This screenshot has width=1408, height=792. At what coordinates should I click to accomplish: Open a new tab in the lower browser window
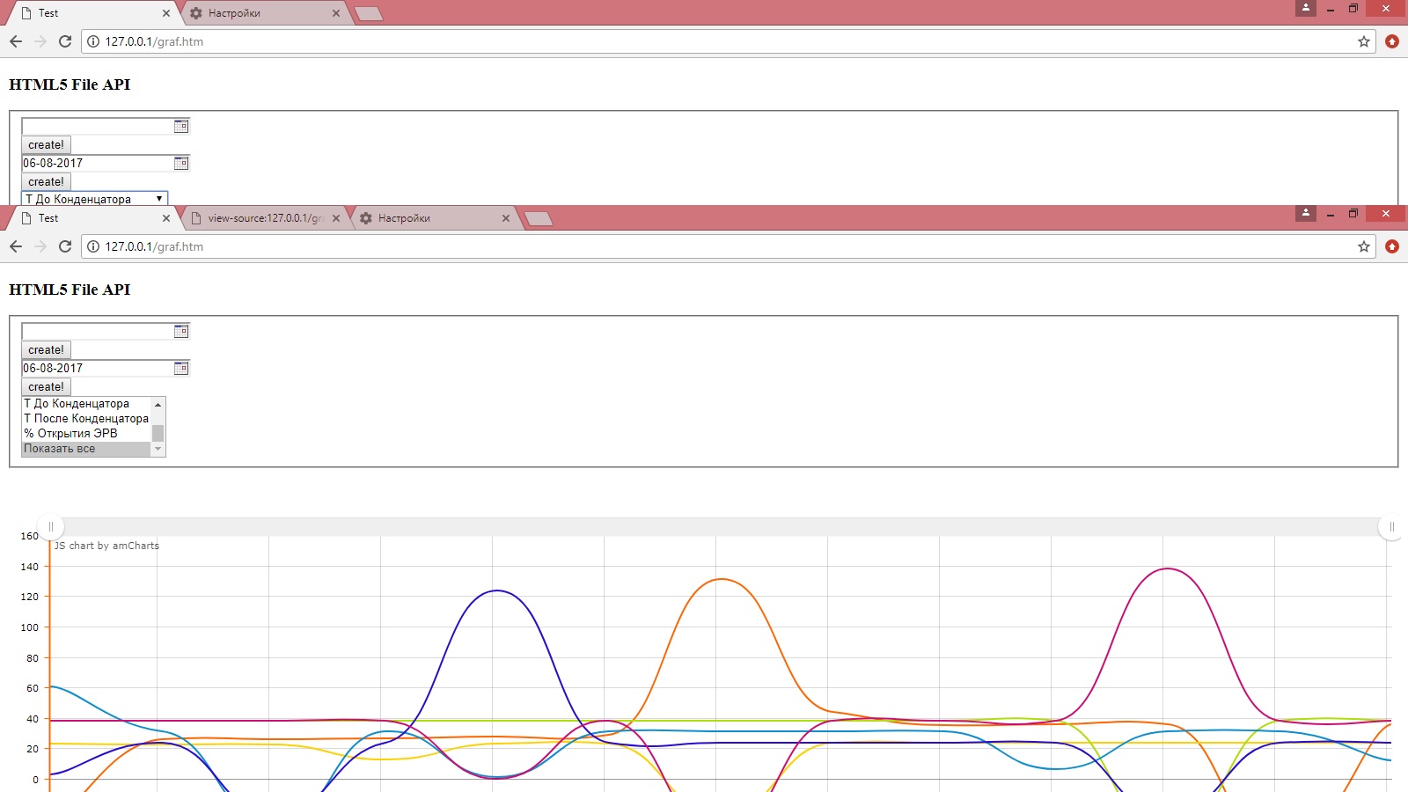pyautogui.click(x=539, y=218)
